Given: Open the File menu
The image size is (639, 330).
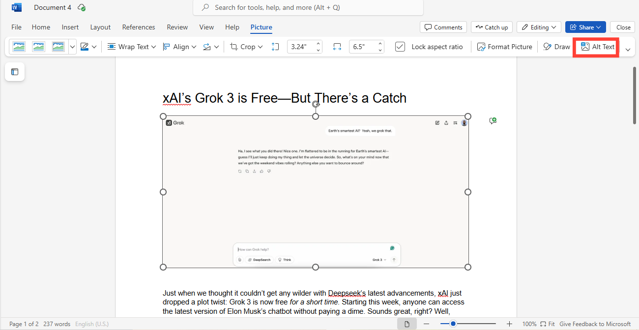Looking at the screenshot, I should tap(16, 27).
